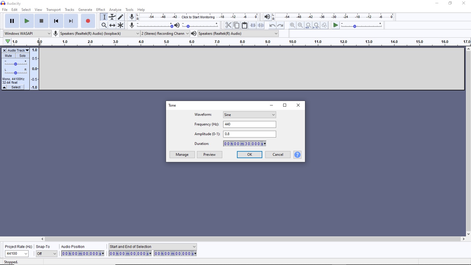This screenshot has height=265, width=471.
Task: Solo the Audio Track
Action: coord(22,56)
